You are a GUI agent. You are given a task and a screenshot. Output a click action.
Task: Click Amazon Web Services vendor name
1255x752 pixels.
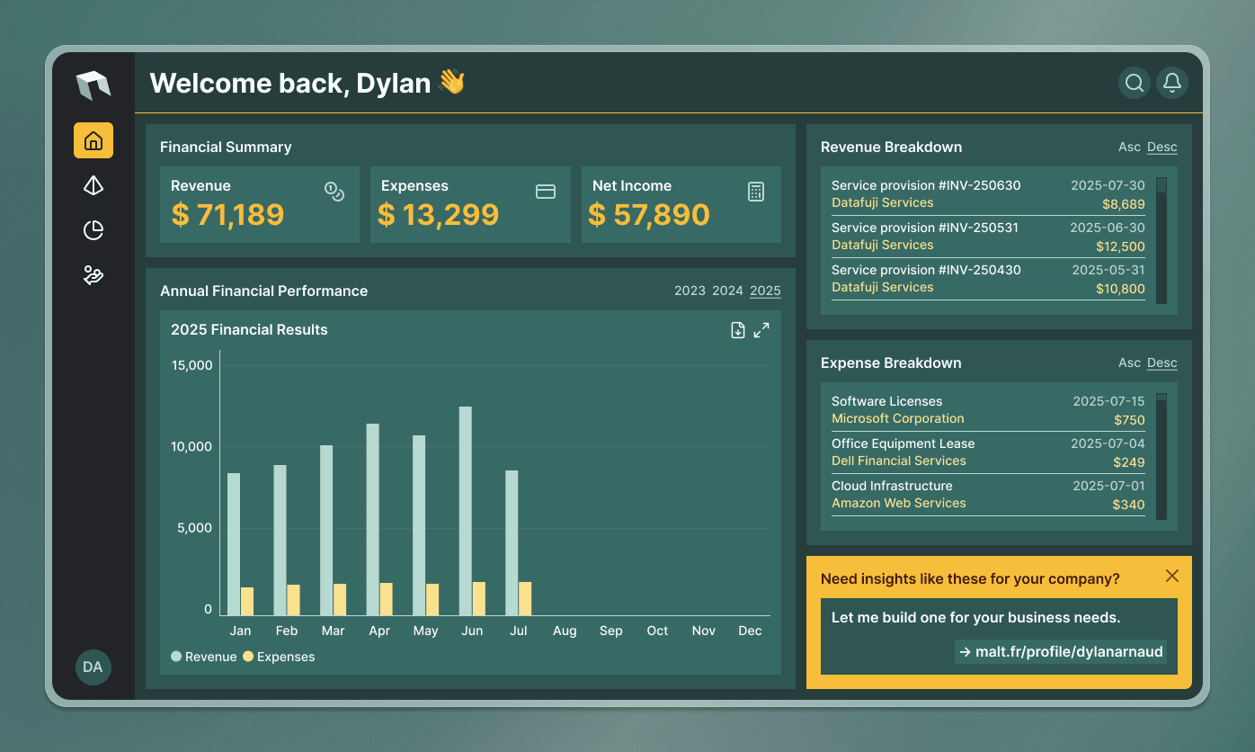tap(898, 503)
